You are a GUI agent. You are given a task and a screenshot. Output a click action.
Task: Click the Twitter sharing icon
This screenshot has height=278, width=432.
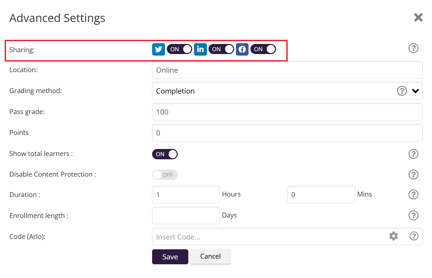pos(158,49)
